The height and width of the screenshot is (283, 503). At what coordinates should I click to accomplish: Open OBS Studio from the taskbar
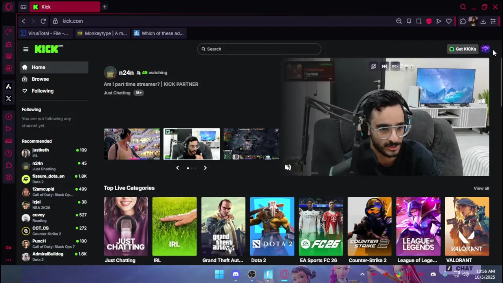(x=252, y=274)
